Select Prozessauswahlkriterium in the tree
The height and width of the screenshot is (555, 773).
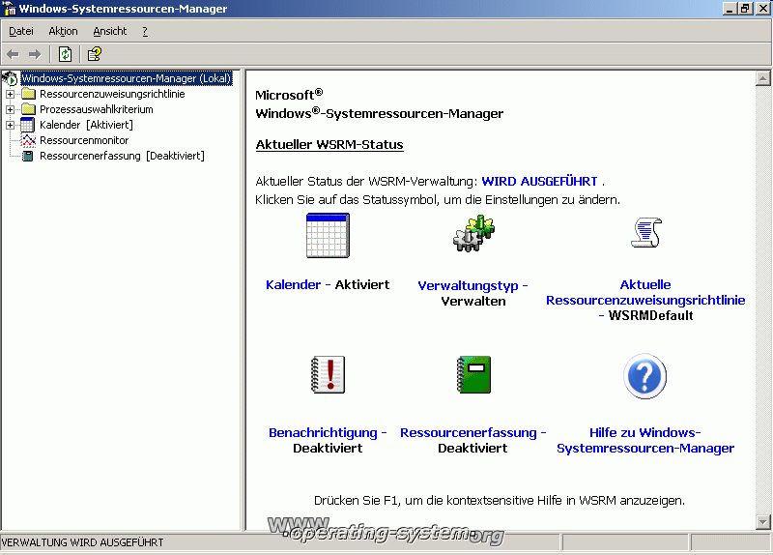pyautogui.click(x=97, y=109)
